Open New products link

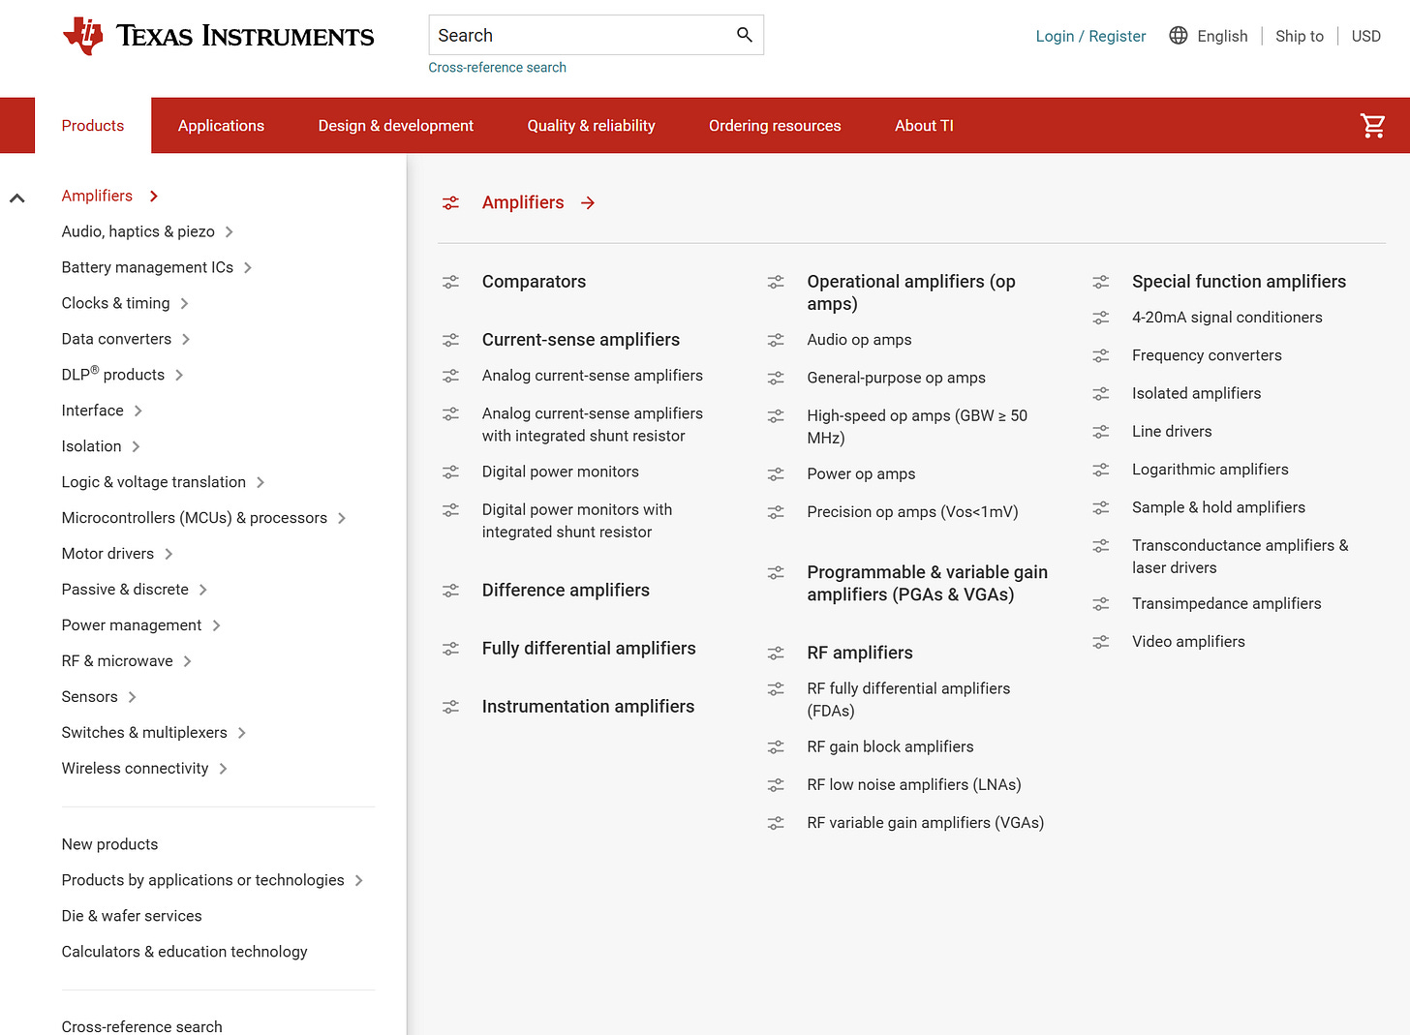point(109,844)
